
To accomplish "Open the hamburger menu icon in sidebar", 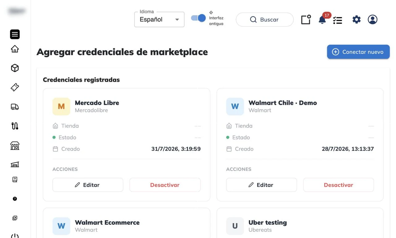I will [15, 34].
